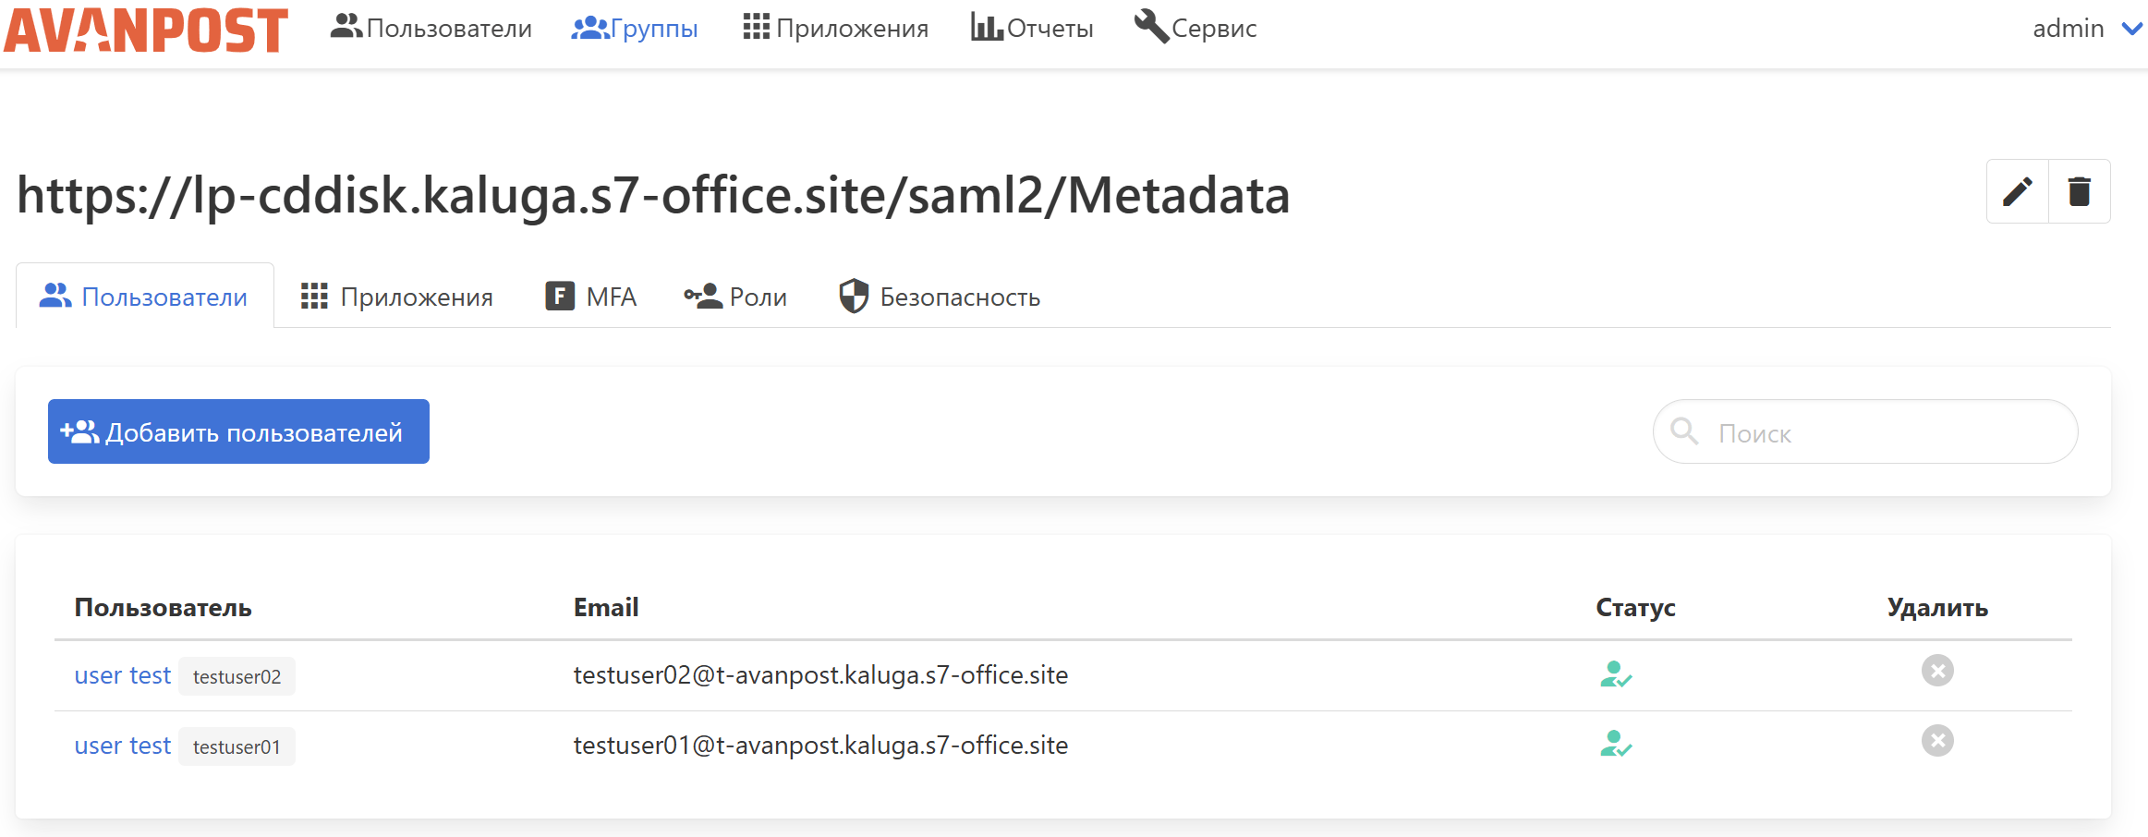
Task: Click the magnifier icon in search box
Action: pyautogui.click(x=1685, y=431)
